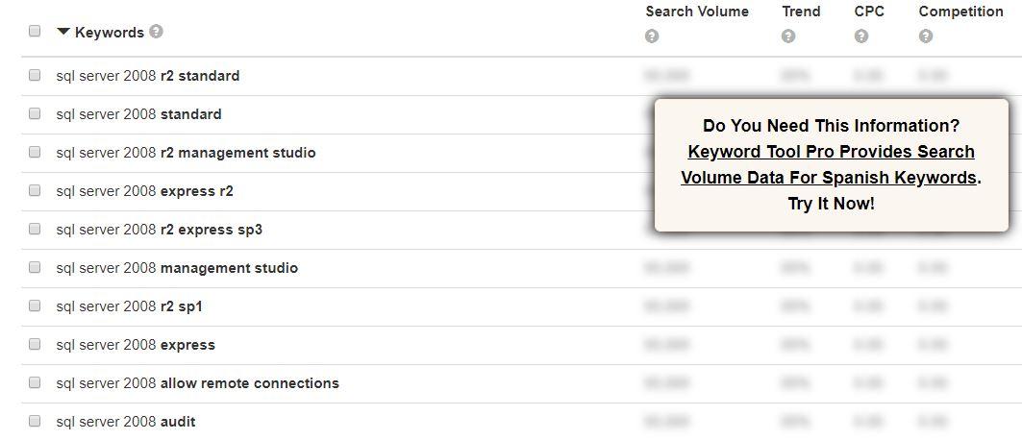Check the "r2 standard" keyword checkbox

tap(35, 75)
